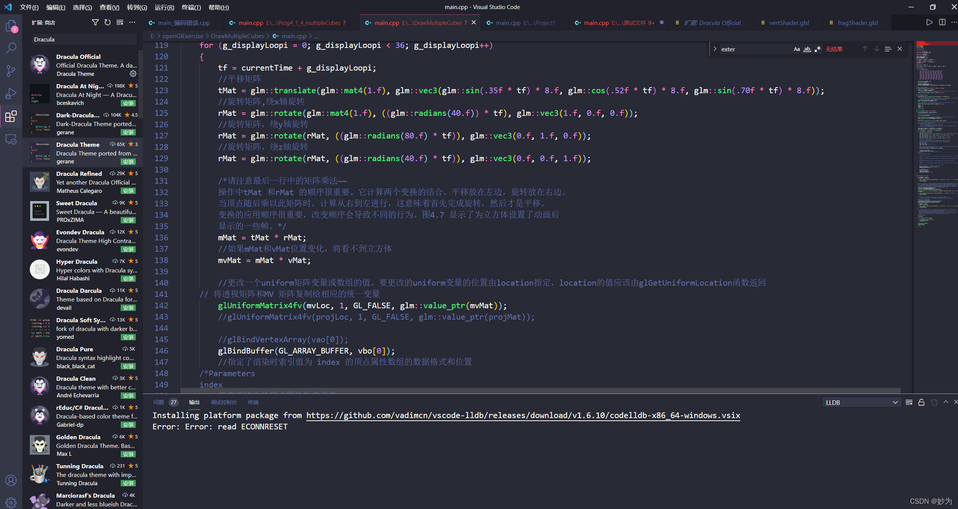Screen dimensions: 958x509
Task: Switch to 扩展 Dracula Official tab
Action: pos(712,23)
